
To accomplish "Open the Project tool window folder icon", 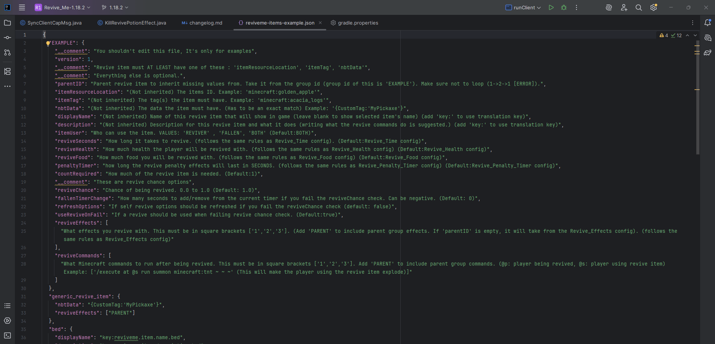I will coord(7,23).
